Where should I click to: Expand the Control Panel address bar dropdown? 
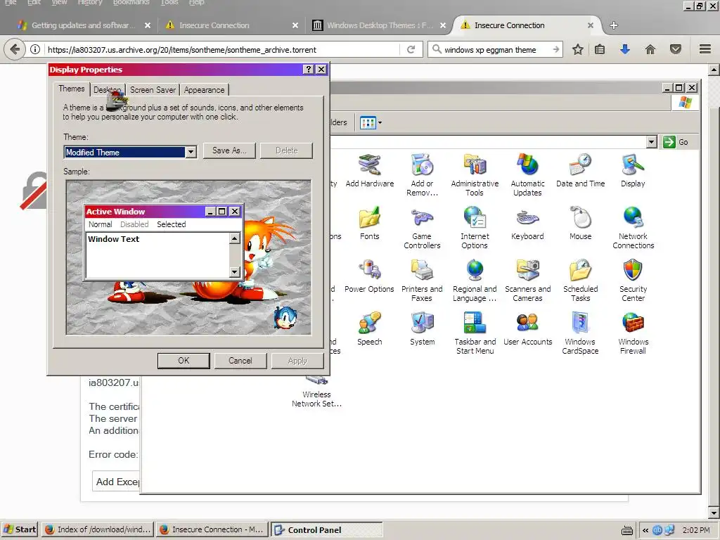[652, 142]
